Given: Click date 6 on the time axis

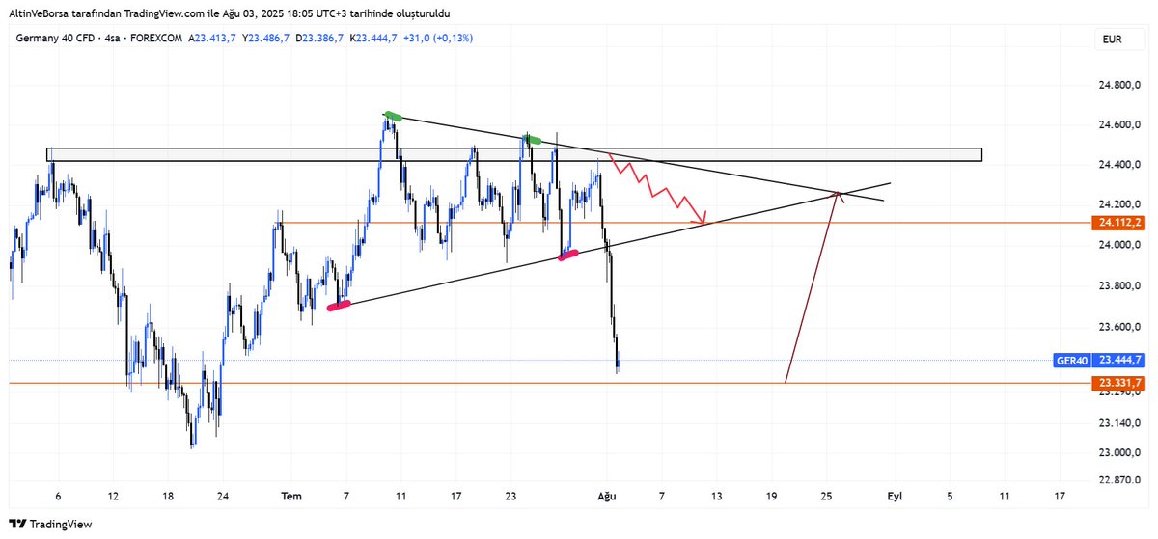Looking at the screenshot, I should 59,497.
